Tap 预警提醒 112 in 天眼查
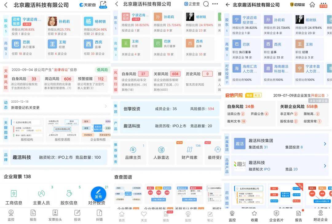 point(92,83)
